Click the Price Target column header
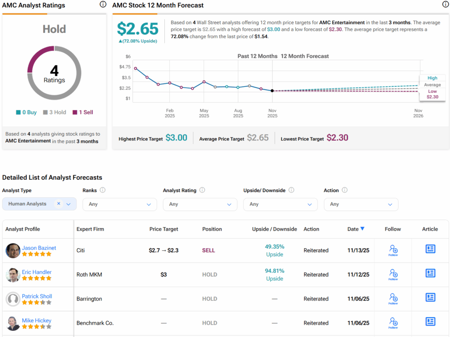Screen dimensions: 450x337 [x=163, y=229]
